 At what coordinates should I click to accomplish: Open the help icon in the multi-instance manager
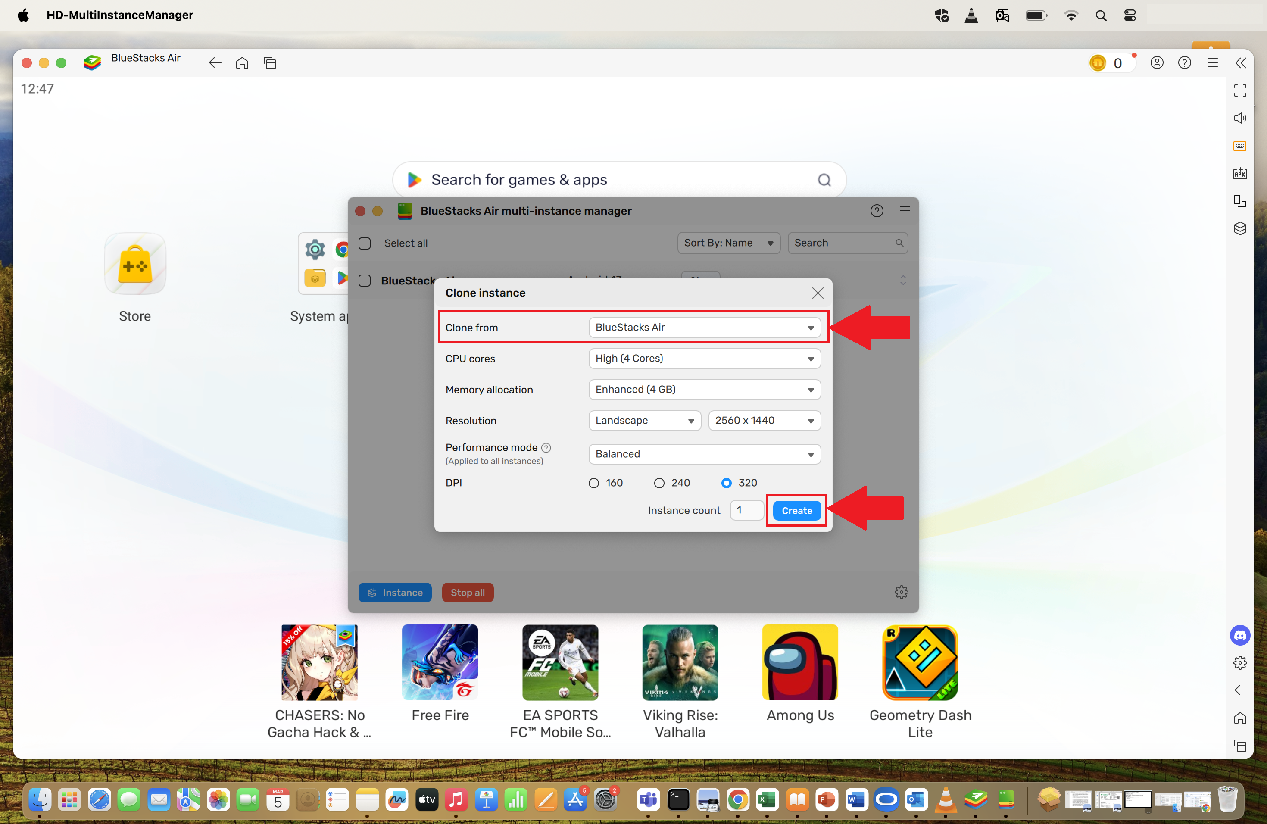[877, 211]
